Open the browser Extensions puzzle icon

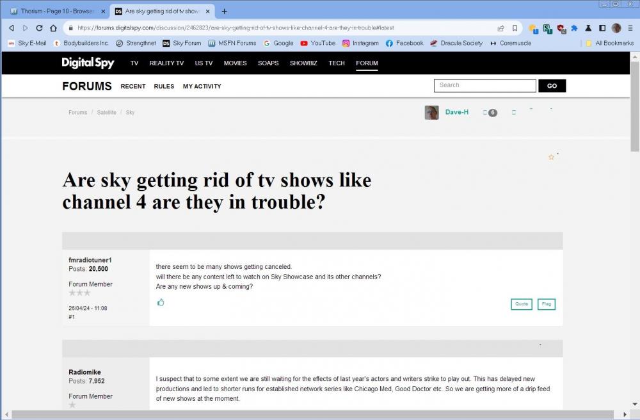pyautogui.click(x=574, y=28)
